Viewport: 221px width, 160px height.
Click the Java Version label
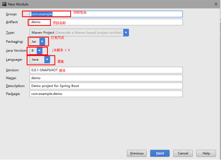pos(16,50)
